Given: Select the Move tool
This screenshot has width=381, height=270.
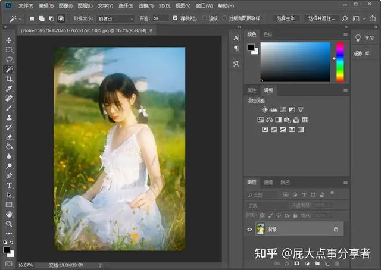Looking at the screenshot, I should point(9,40).
